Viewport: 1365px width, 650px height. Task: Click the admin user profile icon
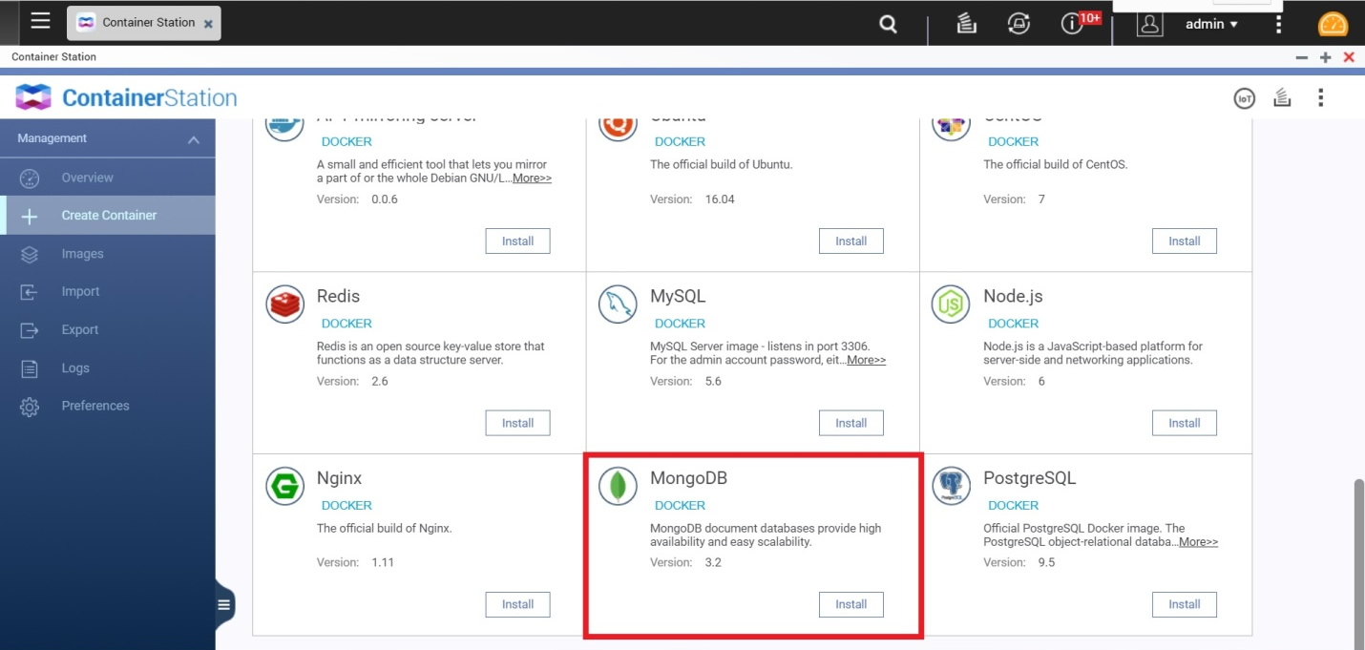(x=1150, y=24)
